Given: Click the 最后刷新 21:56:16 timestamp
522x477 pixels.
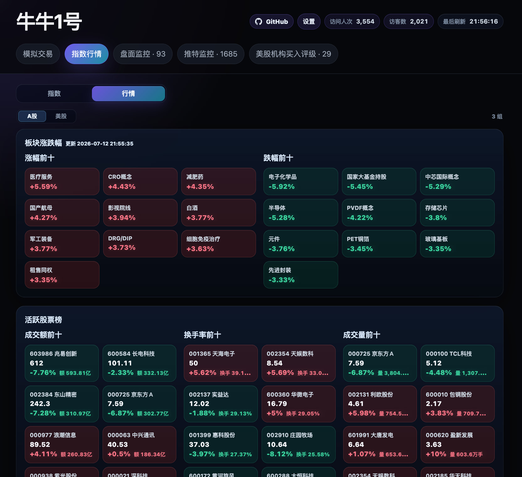Looking at the screenshot, I should [471, 21].
